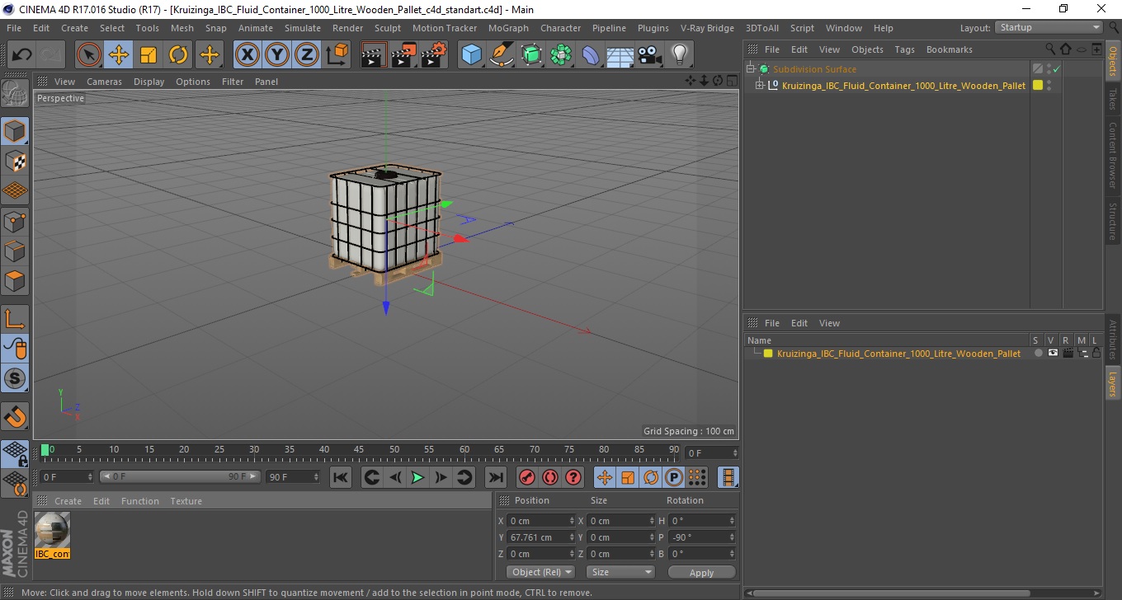Screen dimensions: 1122x600
Task: Expand the Kruizinga IBC object tree
Action: point(760,85)
